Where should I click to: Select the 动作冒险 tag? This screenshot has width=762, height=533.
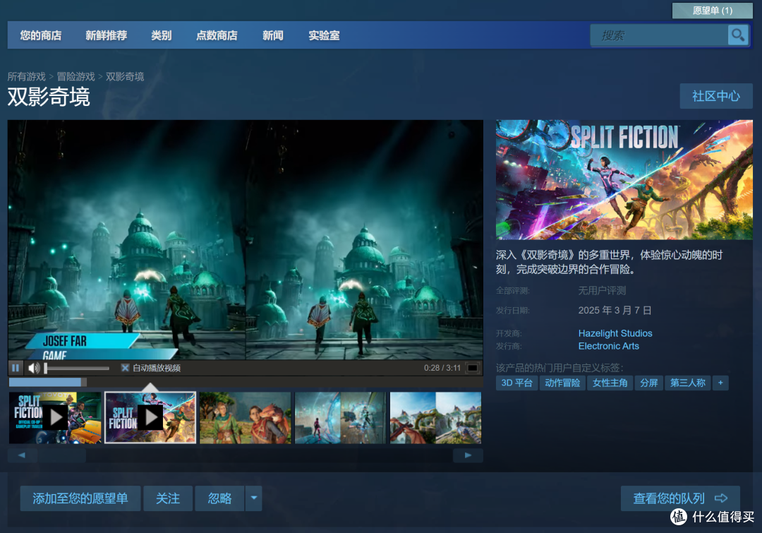tap(562, 383)
